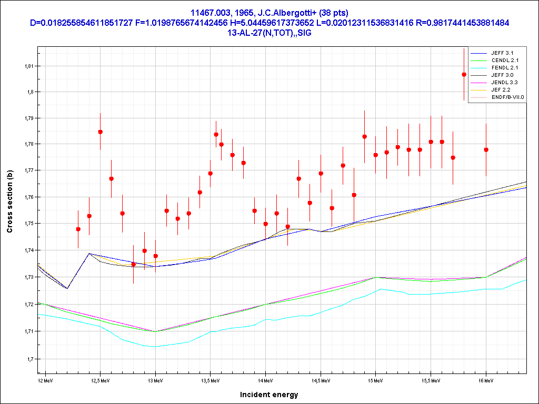
Task: Select JEFF 3.0 in the legend
Action: click(502, 75)
